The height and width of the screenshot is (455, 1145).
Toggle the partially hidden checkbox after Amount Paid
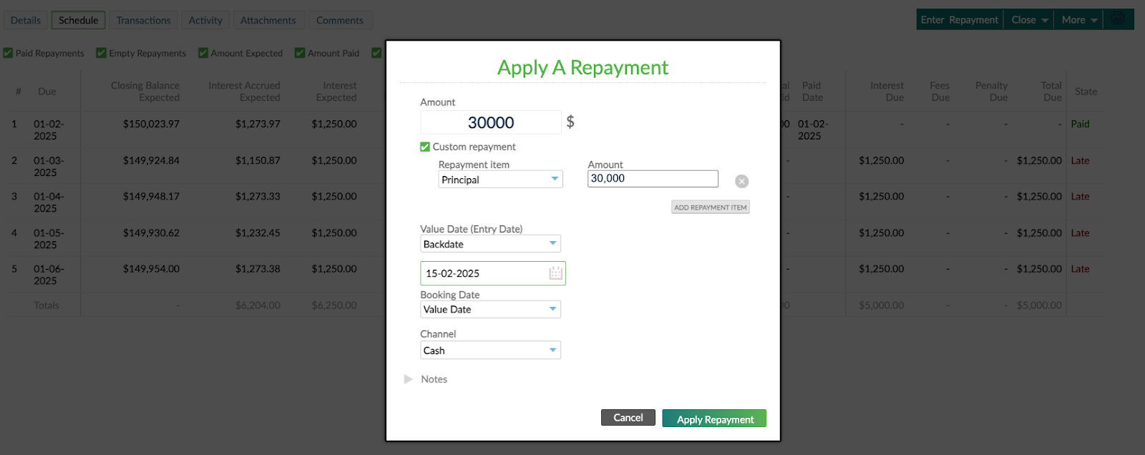pyautogui.click(x=376, y=53)
